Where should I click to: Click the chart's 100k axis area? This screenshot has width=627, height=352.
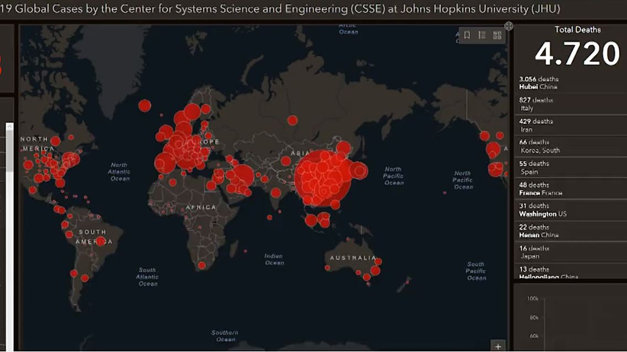[533, 299]
